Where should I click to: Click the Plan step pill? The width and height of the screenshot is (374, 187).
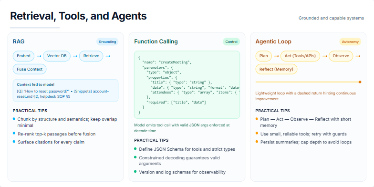coord(263,56)
